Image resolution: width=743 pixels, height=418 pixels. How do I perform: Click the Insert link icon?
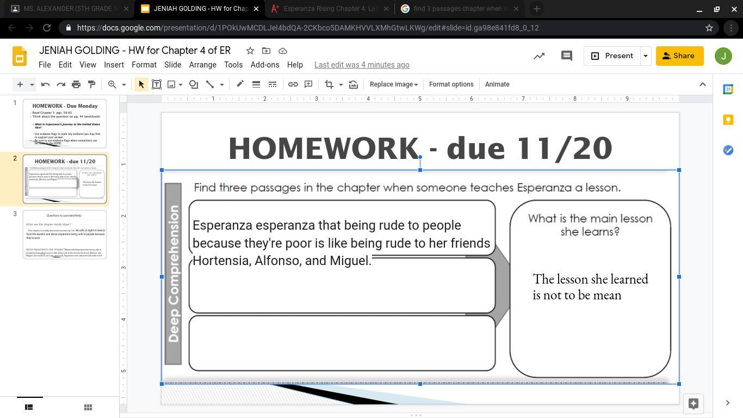293,84
